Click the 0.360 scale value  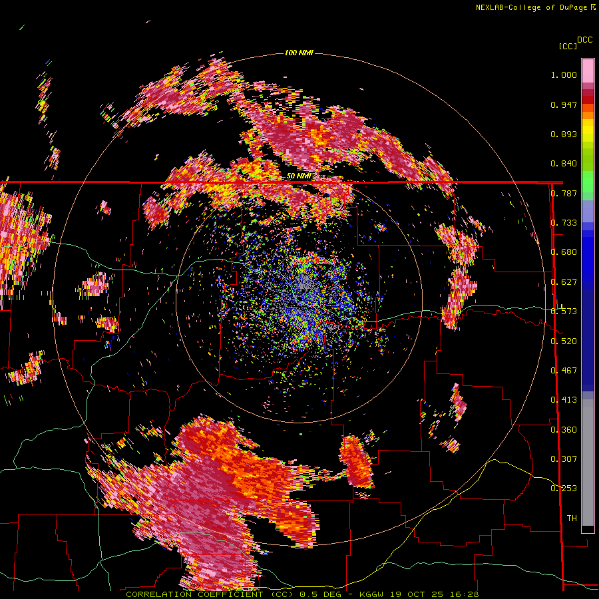[564, 430]
